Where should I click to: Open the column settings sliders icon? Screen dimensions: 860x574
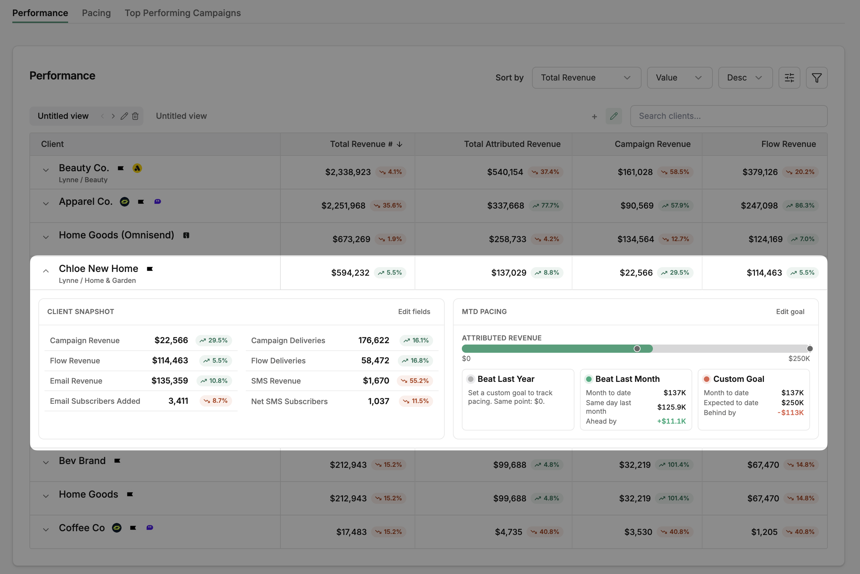pos(789,78)
